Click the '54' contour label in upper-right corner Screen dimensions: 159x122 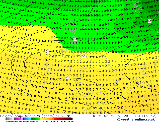(150, 21)
